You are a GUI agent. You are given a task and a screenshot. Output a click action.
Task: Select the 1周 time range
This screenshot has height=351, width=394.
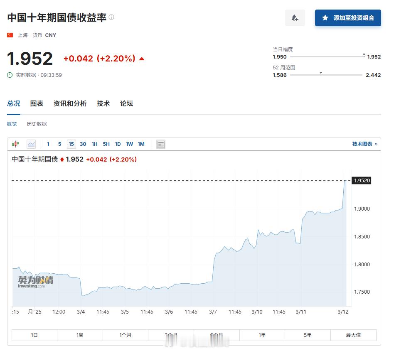[80, 335]
